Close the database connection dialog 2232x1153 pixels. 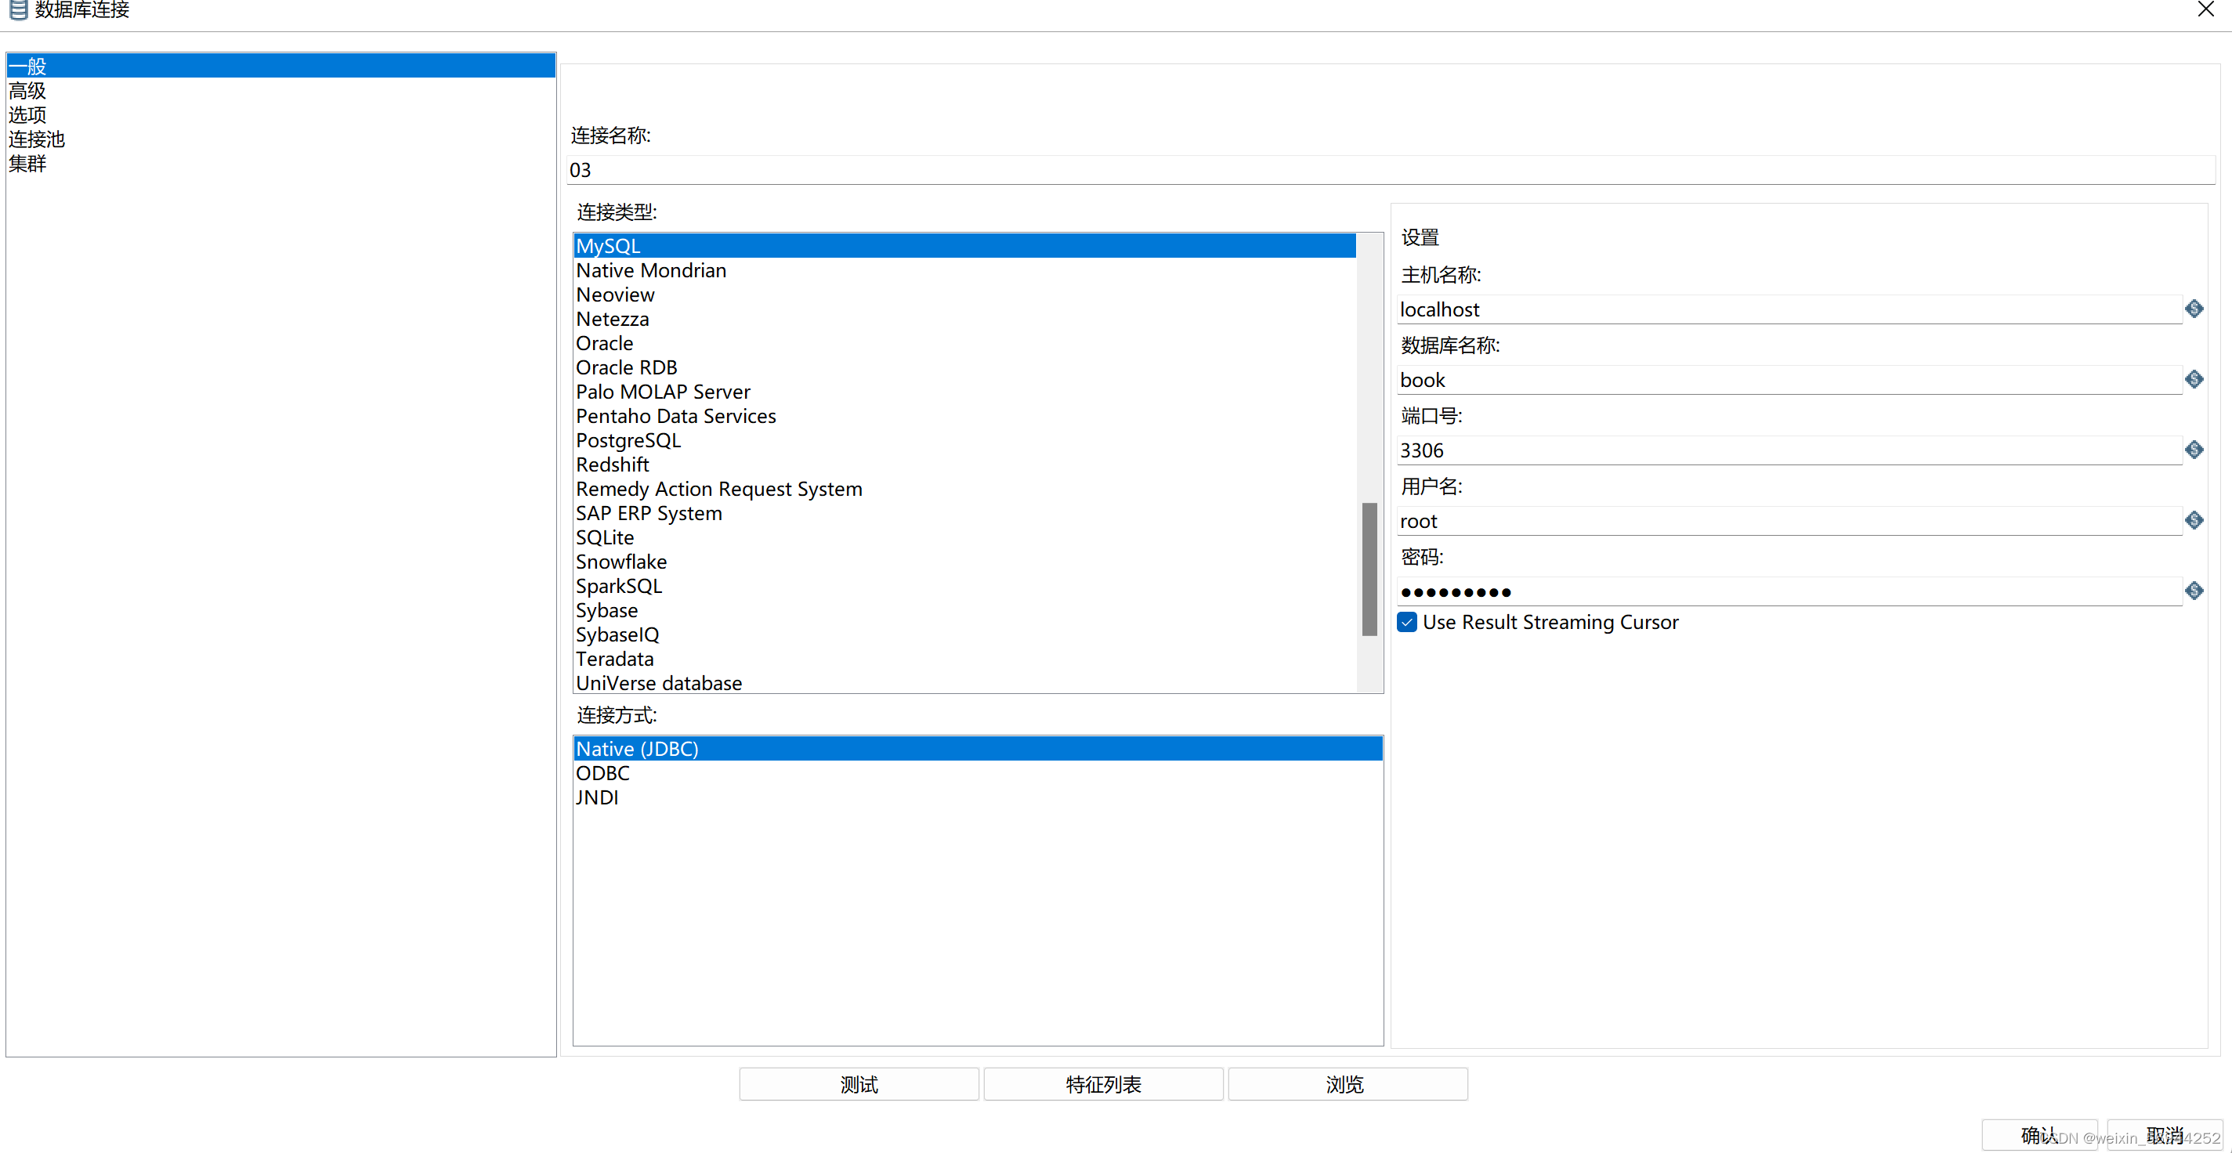tap(2205, 9)
